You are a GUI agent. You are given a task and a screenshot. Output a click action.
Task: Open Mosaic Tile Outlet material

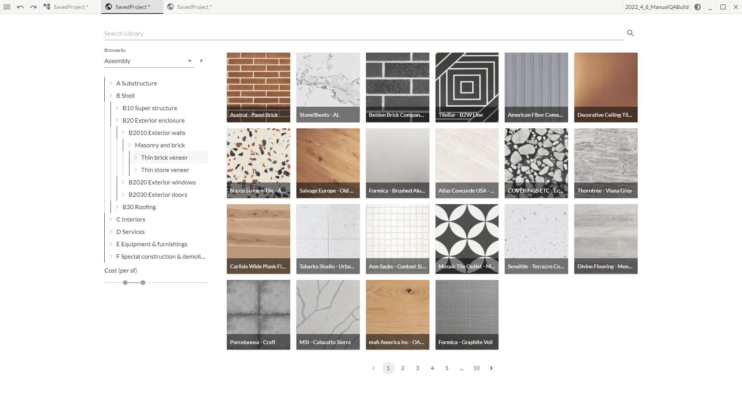click(x=467, y=239)
